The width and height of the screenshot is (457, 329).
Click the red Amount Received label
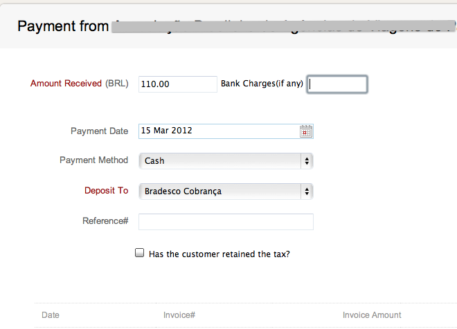pyautogui.click(x=66, y=84)
